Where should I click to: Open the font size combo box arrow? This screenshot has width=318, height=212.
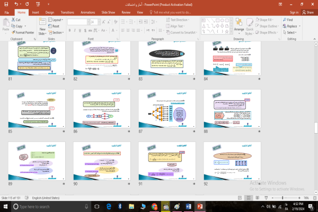point(99,22)
